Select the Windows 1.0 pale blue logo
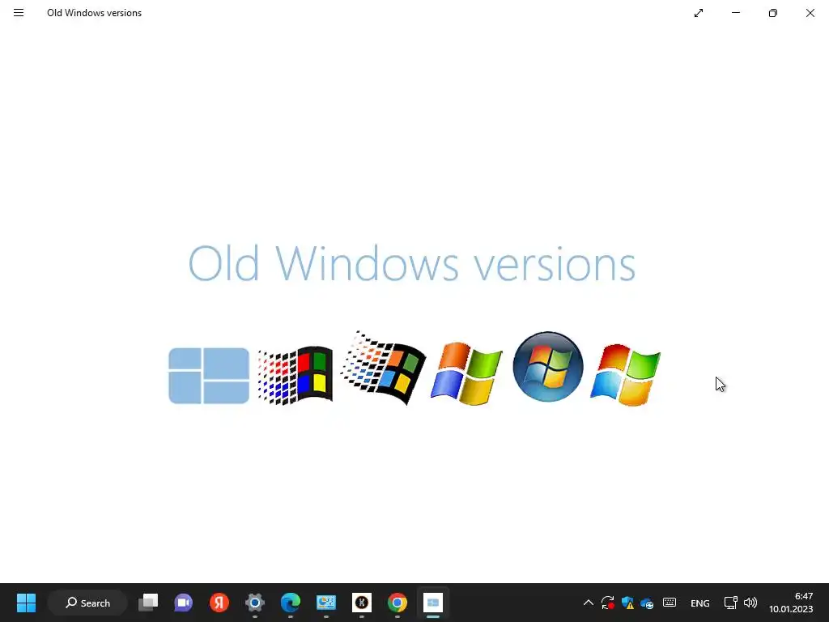The image size is (829, 622). click(209, 376)
